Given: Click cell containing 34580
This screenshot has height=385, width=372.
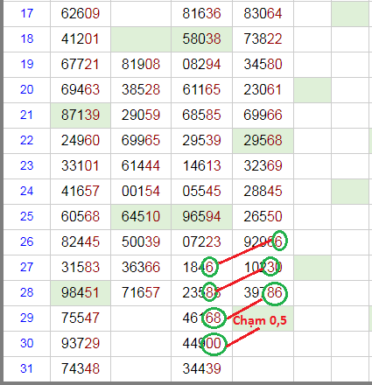Looking at the screenshot, I should point(263,64).
